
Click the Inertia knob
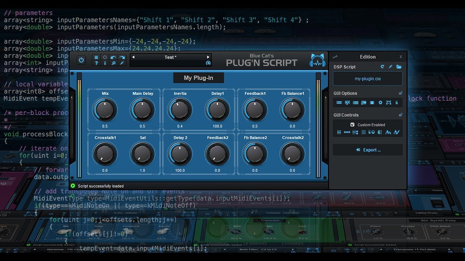(180, 109)
